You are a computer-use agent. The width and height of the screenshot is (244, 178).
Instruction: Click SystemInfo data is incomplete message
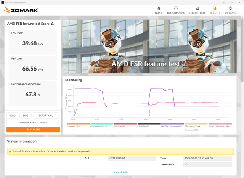tap(51, 151)
